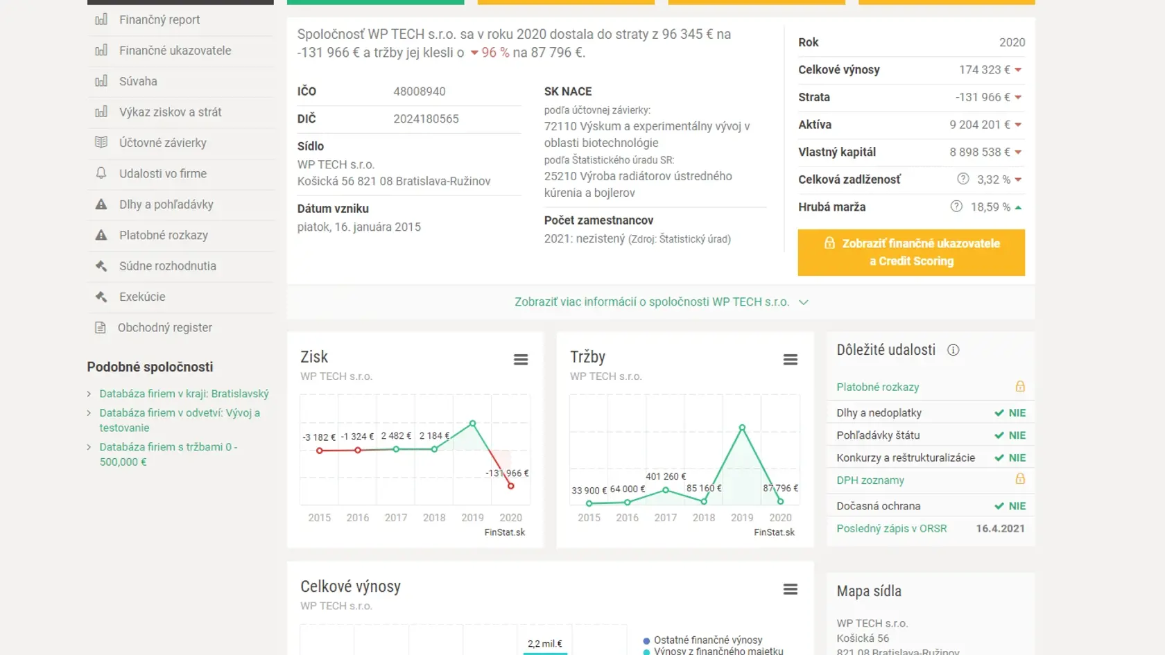This screenshot has width=1165, height=655.
Task: Expand Zobraziť viac informácií chevron
Action: tap(804, 302)
